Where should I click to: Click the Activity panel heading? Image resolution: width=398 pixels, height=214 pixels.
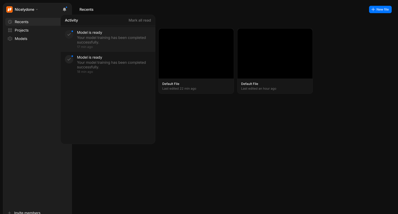(x=71, y=20)
